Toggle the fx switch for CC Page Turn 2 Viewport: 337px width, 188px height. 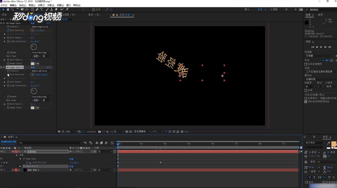pos(3,67)
